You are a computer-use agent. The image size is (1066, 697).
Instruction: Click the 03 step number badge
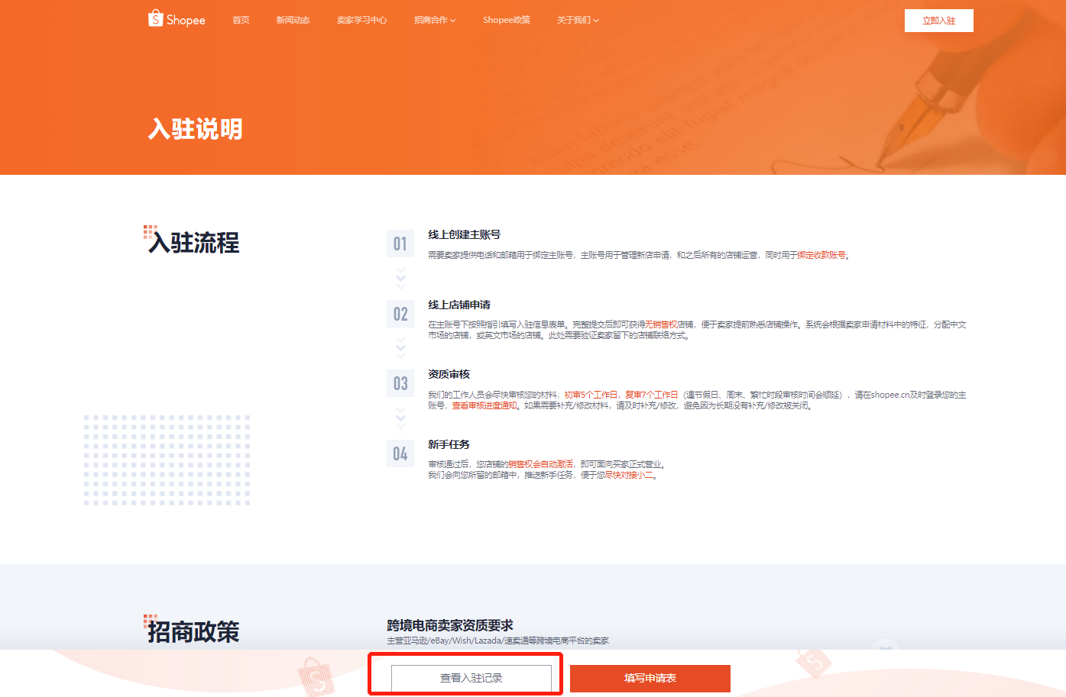400,383
